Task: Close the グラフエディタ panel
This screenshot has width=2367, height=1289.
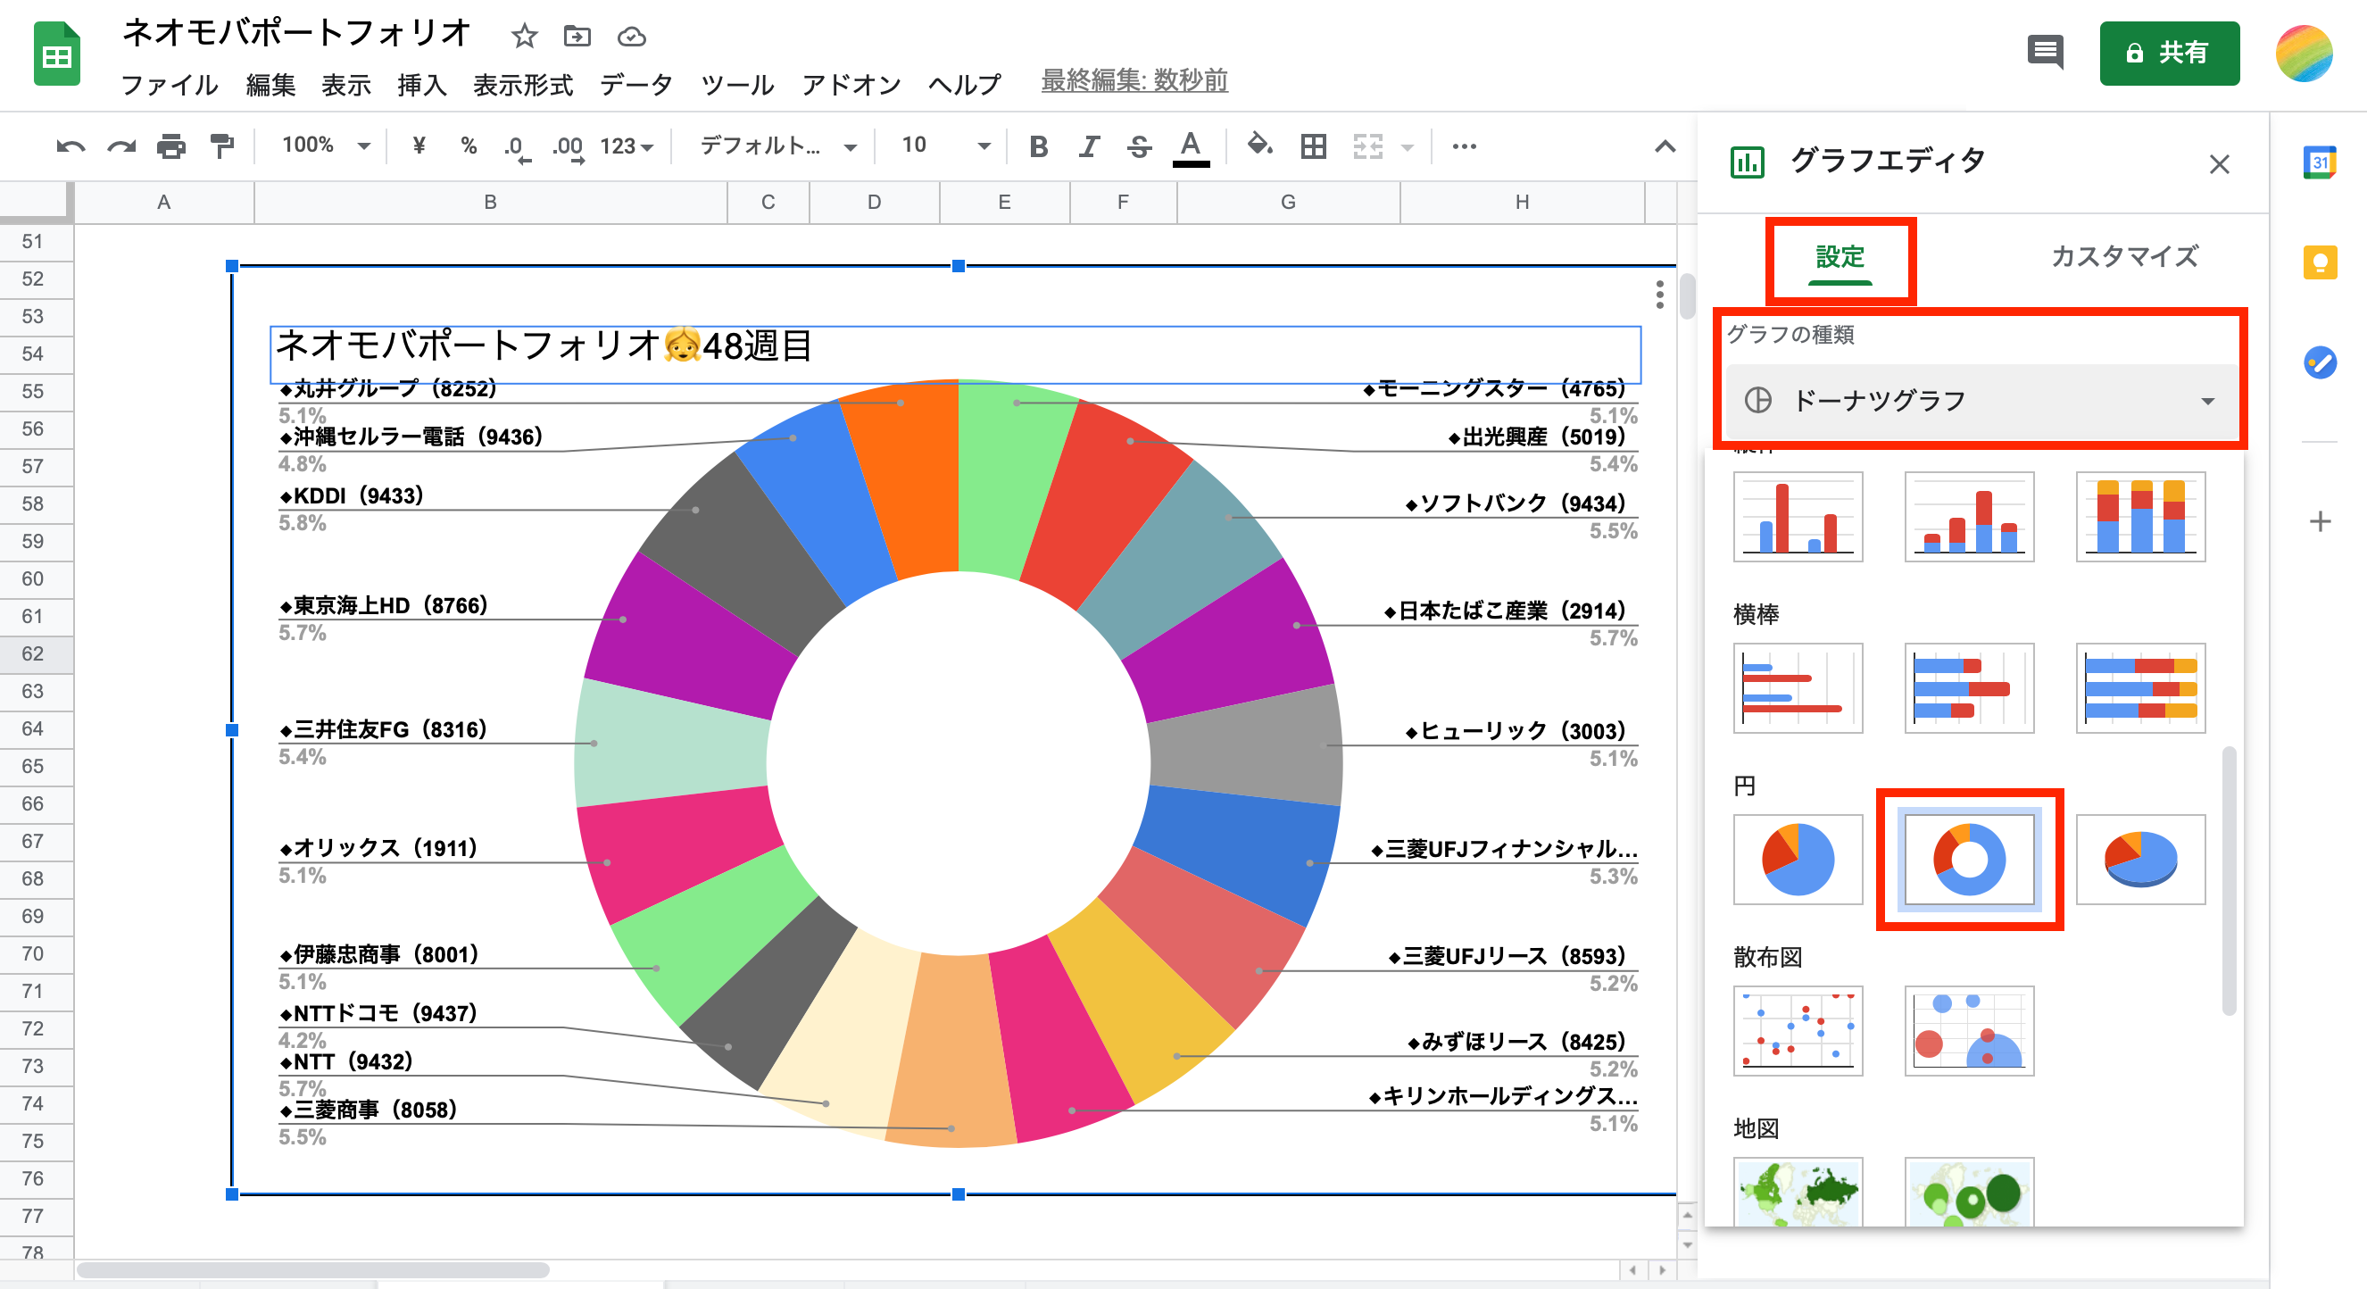Action: click(2219, 164)
